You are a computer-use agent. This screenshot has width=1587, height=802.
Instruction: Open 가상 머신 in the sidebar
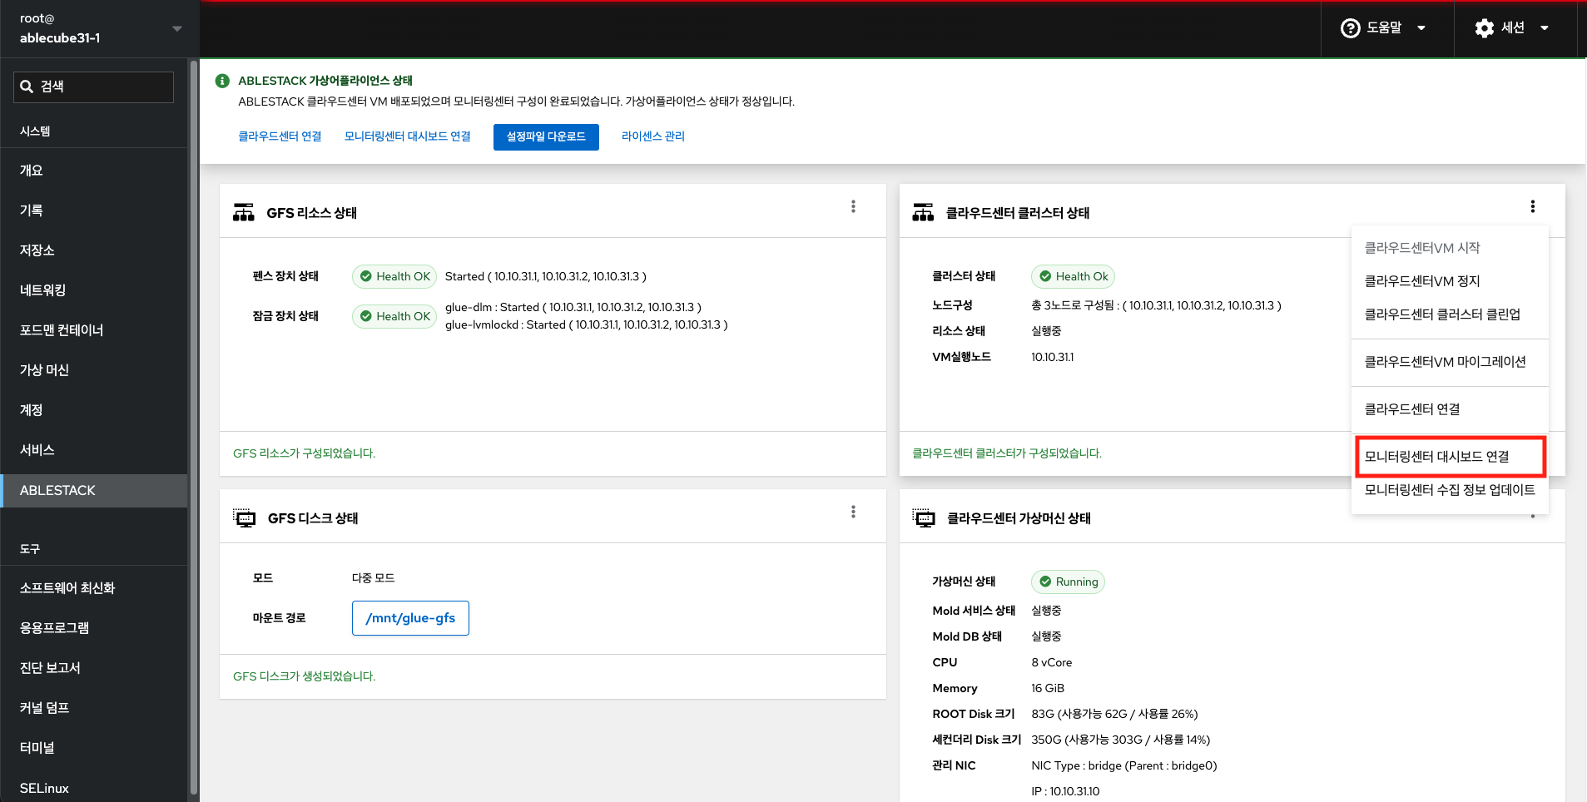pos(45,370)
